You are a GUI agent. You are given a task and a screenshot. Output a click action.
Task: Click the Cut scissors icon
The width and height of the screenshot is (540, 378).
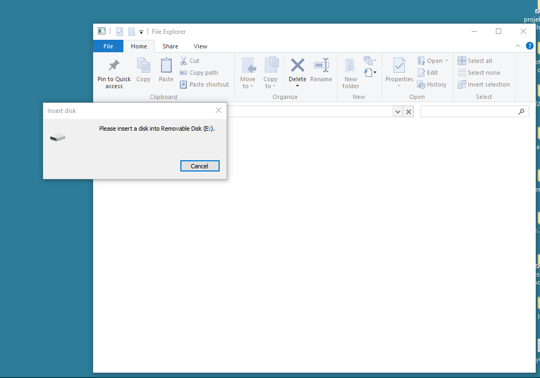click(184, 61)
